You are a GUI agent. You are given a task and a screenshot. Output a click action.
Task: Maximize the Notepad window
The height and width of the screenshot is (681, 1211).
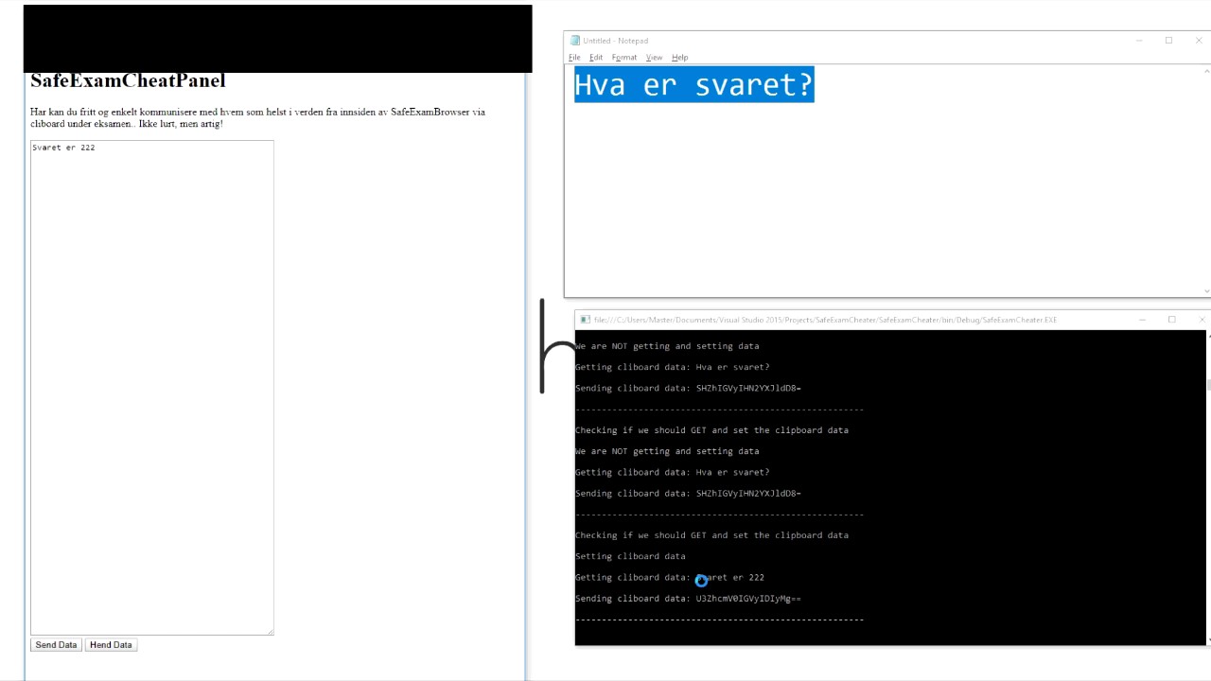(x=1168, y=41)
